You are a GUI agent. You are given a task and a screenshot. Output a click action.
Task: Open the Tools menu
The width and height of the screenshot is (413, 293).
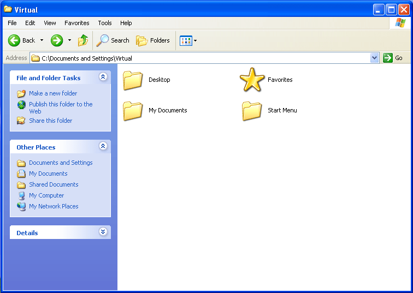tap(105, 23)
